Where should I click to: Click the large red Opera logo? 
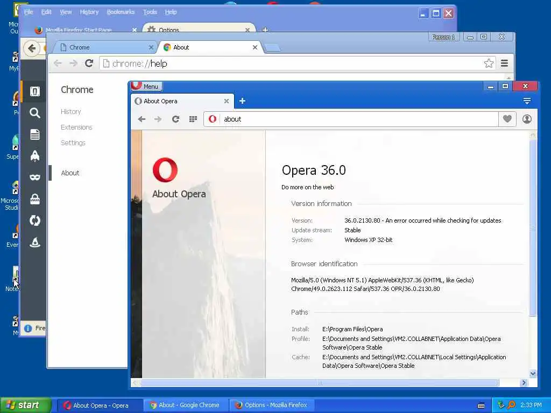coord(165,170)
